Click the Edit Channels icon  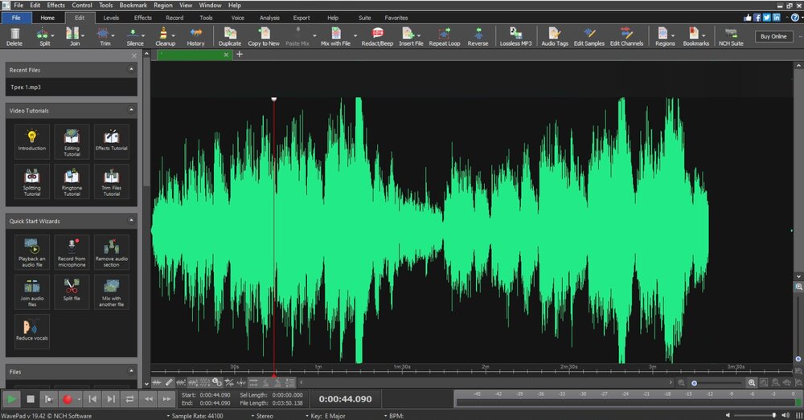pos(626,36)
